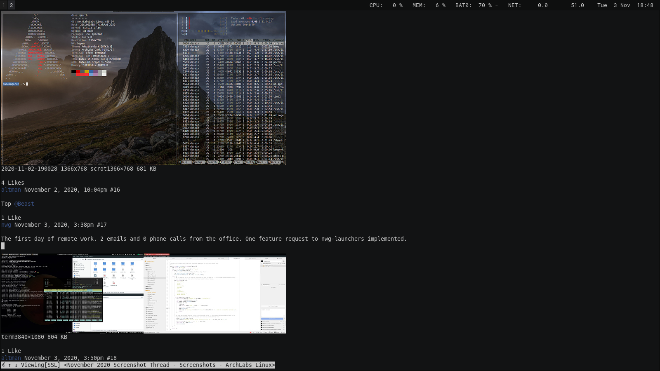Click the 'term3840×1080 804 KB' caption
Viewport: 660px width, 371px height.
coord(34,337)
